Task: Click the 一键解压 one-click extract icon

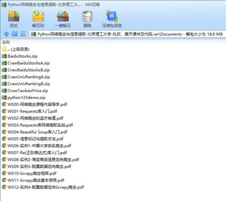Action: coord(63,19)
